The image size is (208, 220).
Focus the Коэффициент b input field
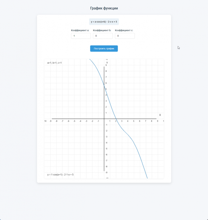coord(103,36)
